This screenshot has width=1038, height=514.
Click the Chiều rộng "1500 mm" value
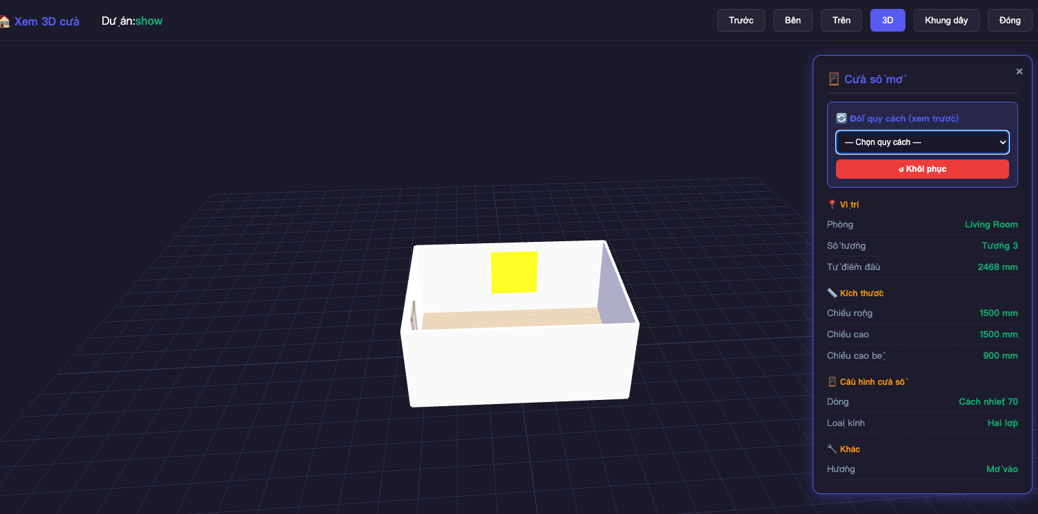click(x=999, y=313)
